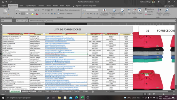The image size is (177, 100).
Task: Open Estilos de Célula gallery
Action: coord(122,12)
